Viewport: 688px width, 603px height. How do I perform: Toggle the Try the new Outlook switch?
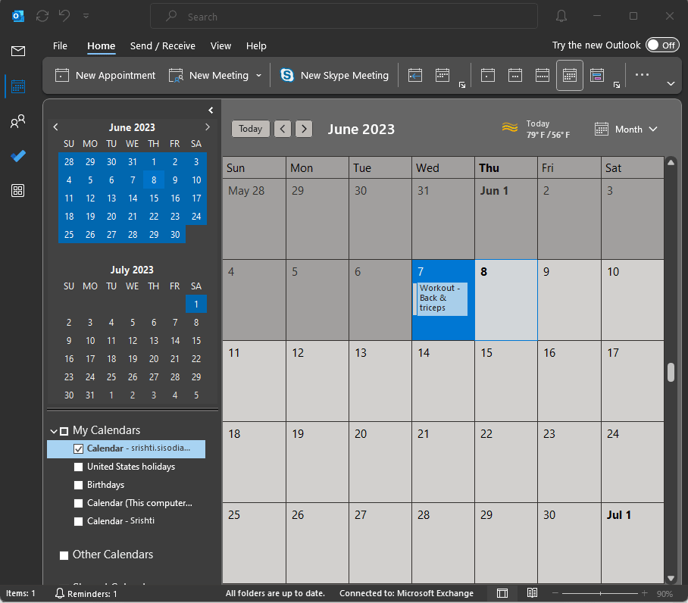point(662,45)
